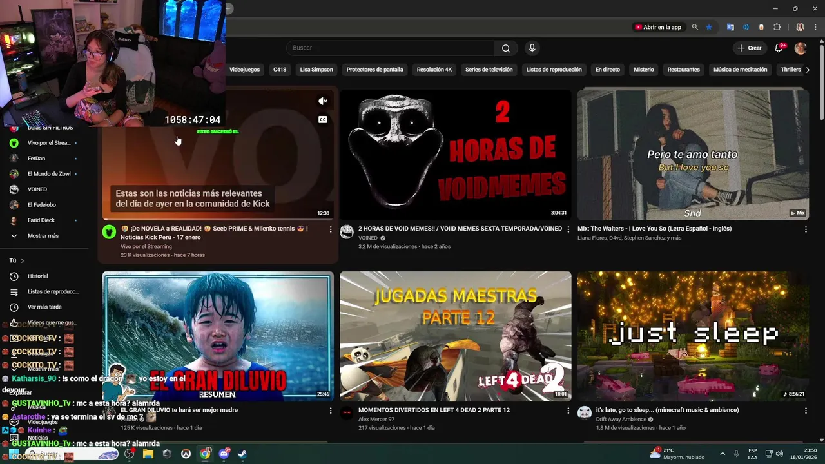Viewport: 825px width, 464px height.
Task: Open Chrome three-dot menu
Action: click(815, 27)
